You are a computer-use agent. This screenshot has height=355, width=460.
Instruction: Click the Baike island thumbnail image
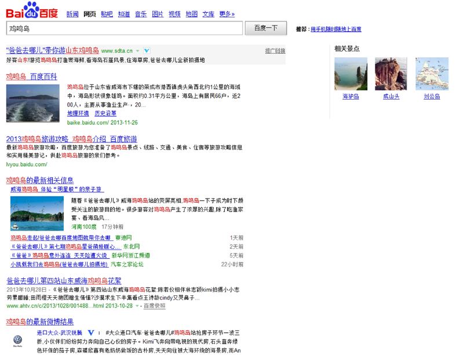coord(33,103)
